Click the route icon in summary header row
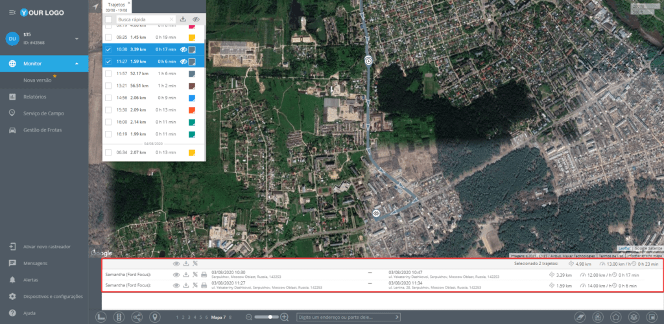Viewport: 664px width, 324px height. 195,264
